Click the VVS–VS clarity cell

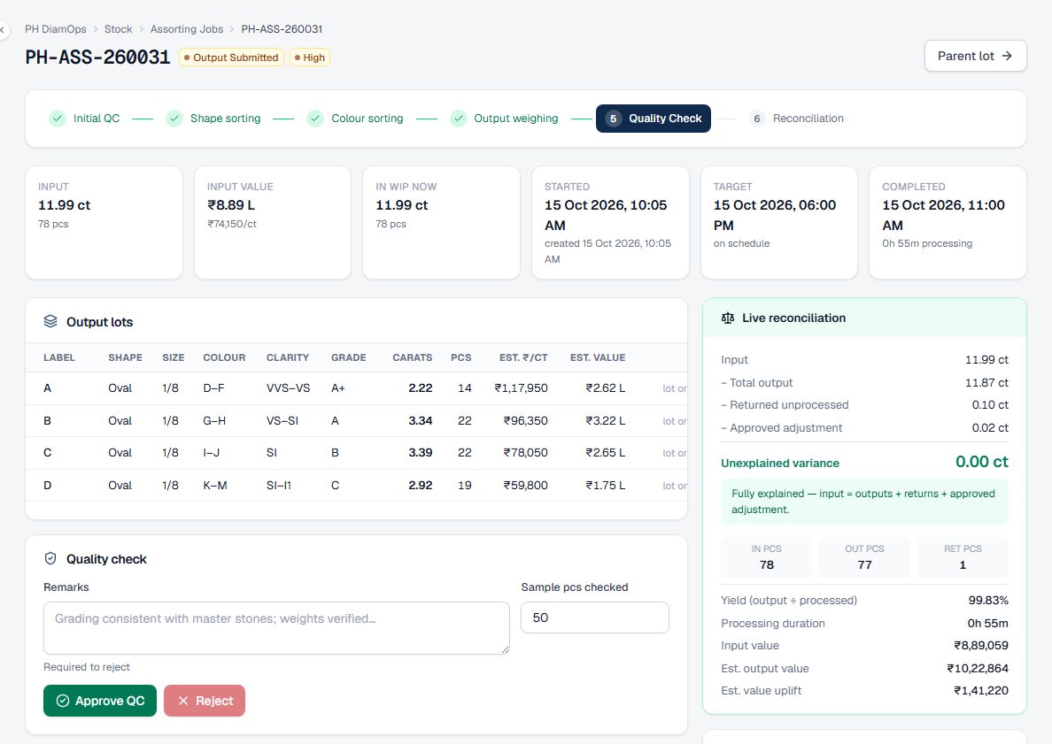[x=288, y=388]
